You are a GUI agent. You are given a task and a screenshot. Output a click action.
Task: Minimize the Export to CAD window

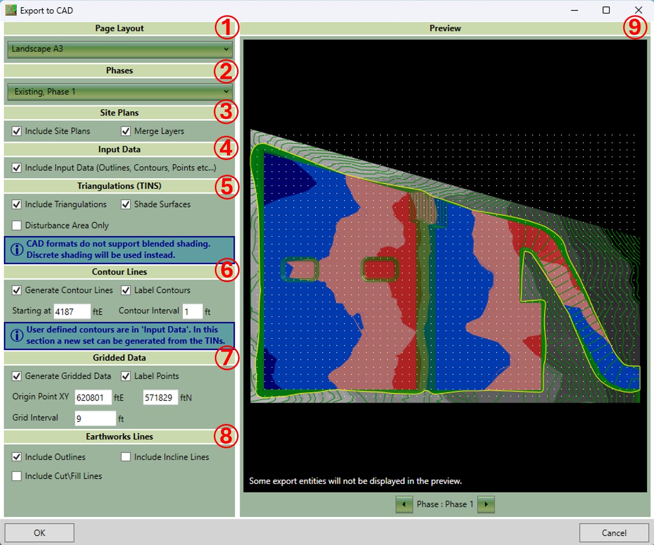(x=574, y=10)
